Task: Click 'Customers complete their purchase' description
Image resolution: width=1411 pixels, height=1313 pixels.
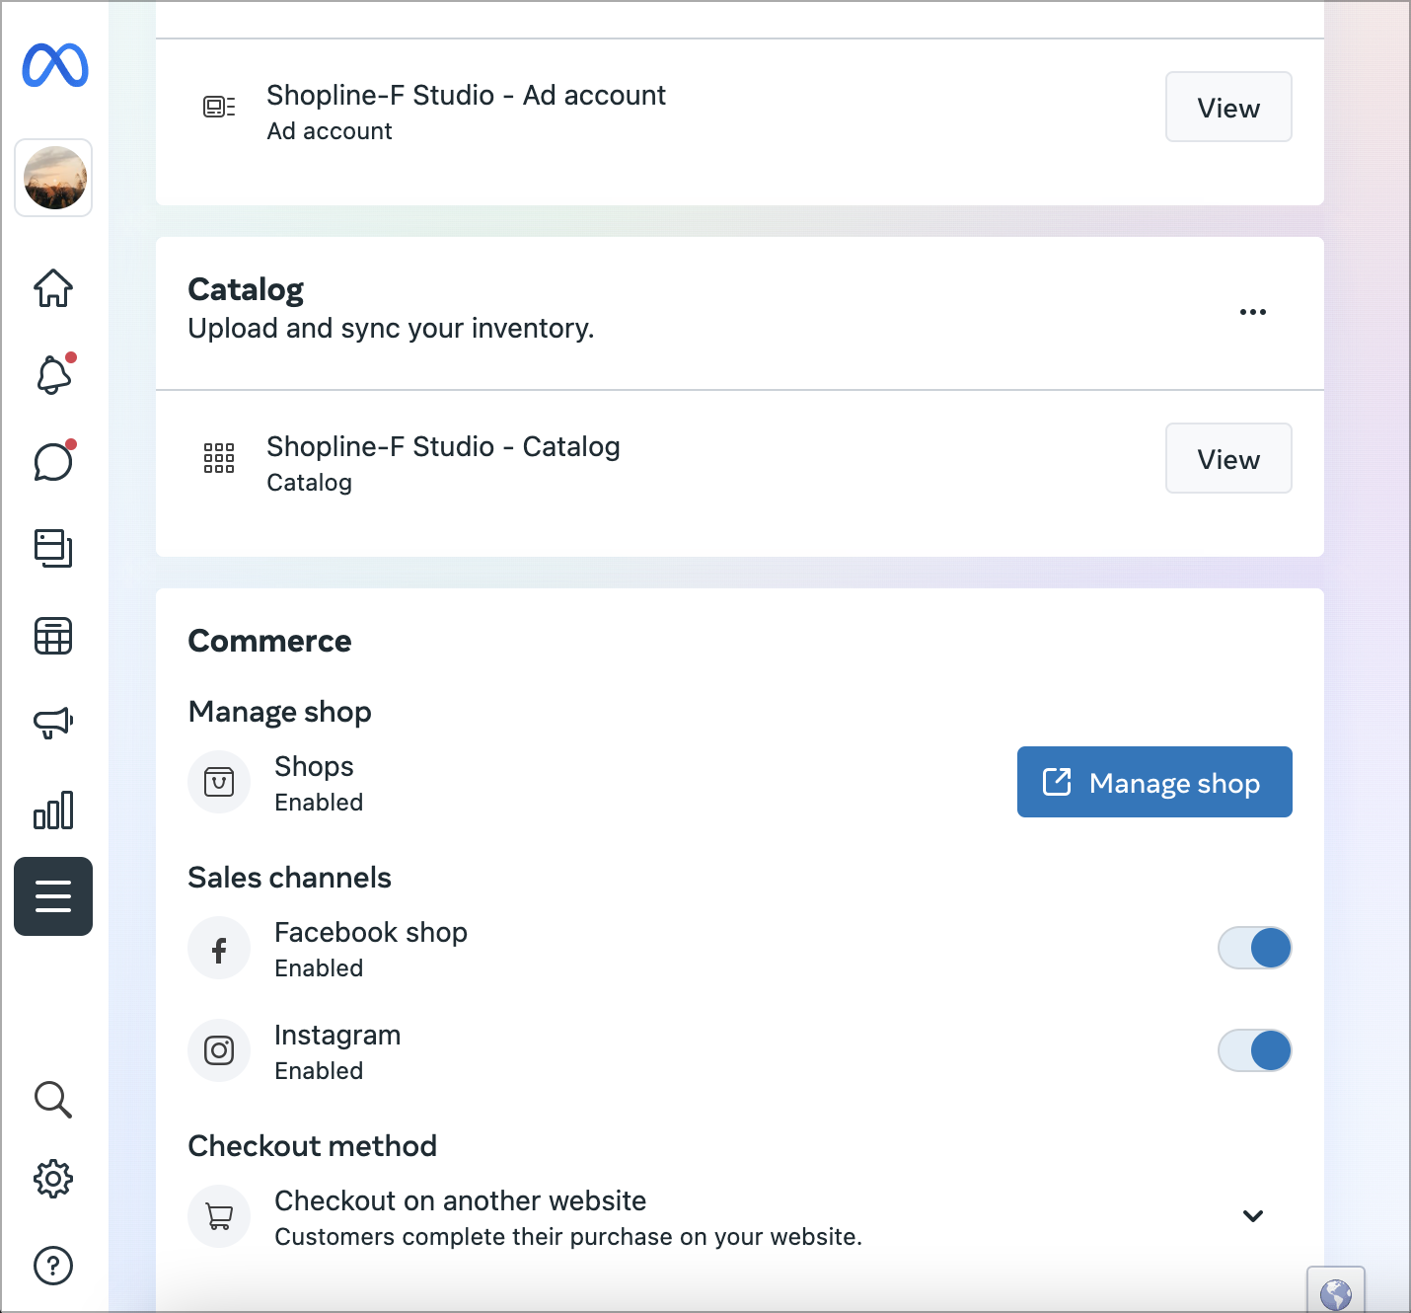Action: pos(568,1237)
